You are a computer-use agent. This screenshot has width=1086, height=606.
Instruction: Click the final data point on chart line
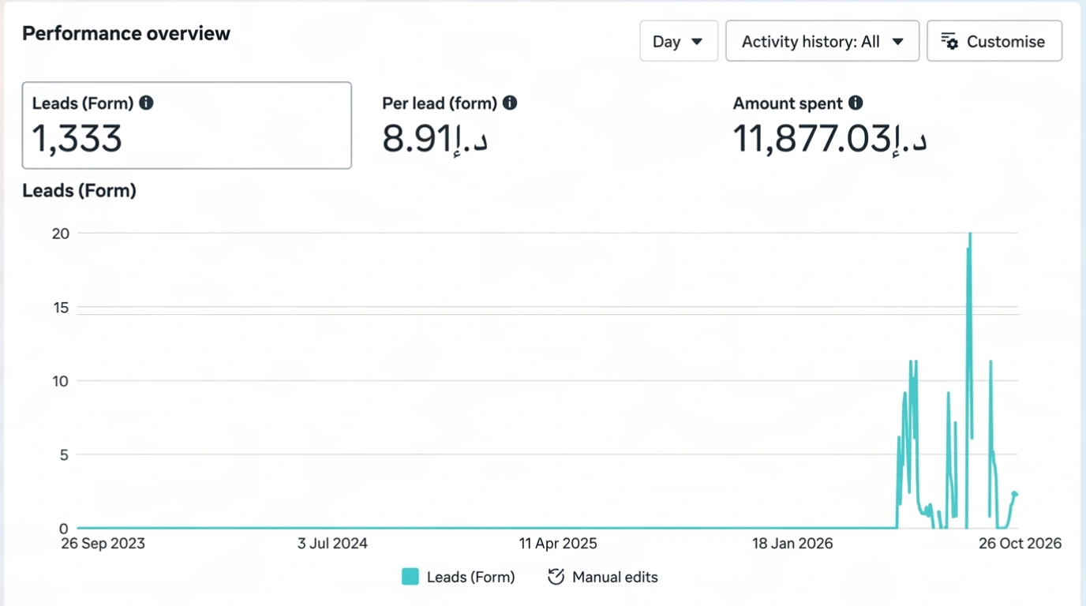[1015, 494]
